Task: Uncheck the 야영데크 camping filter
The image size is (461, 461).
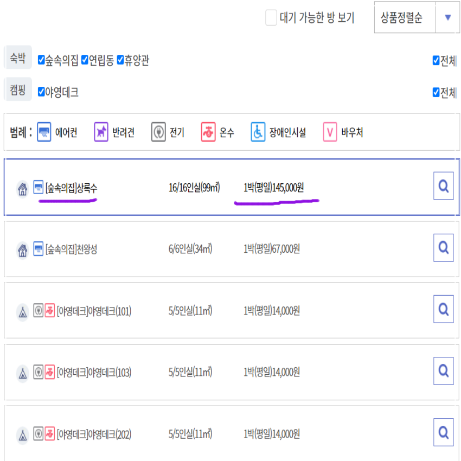Action: (41, 93)
